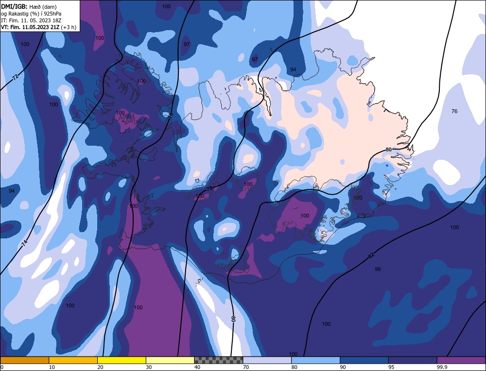486x371 pixels.
Task: Select the bright yellow 20–30 legend swatch
Action: click(x=121, y=360)
